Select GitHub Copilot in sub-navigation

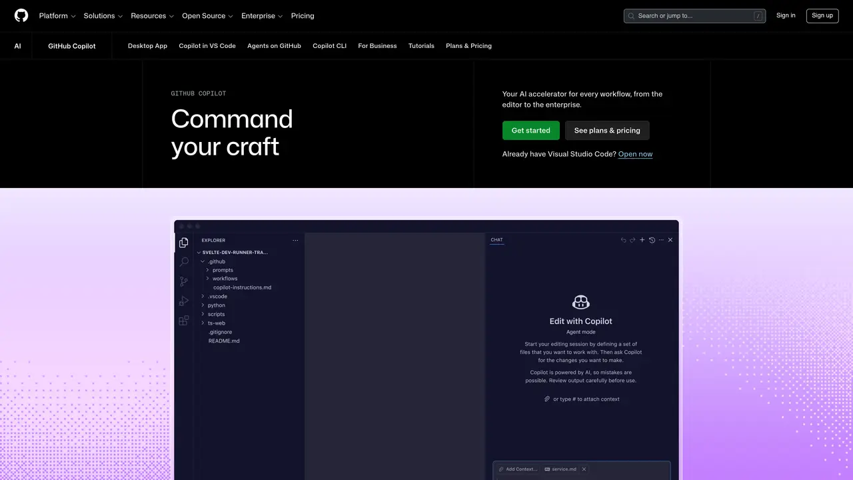tap(72, 46)
